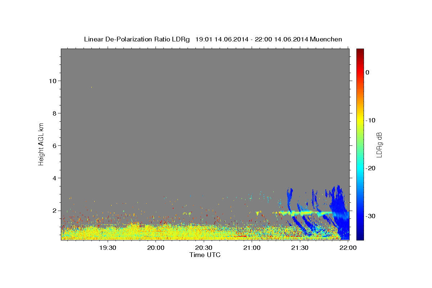Click the 21:30 time tick label

tap(300, 248)
